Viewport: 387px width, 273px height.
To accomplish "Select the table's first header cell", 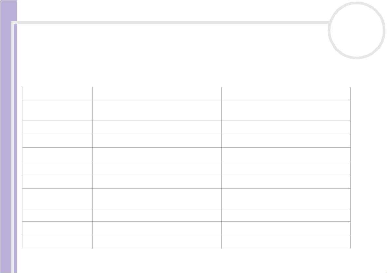I will click(x=57, y=94).
